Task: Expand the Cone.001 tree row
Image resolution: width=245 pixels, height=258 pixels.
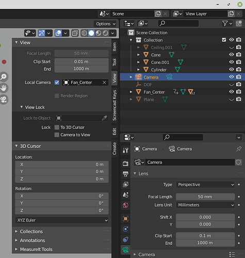Action: pyautogui.click(x=138, y=62)
